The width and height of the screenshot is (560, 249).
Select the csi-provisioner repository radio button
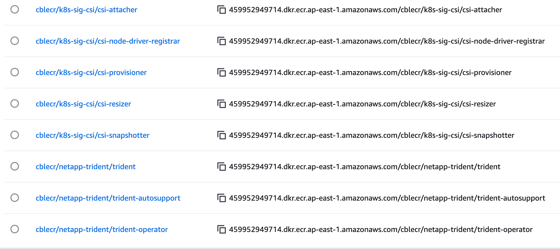pos(15,72)
